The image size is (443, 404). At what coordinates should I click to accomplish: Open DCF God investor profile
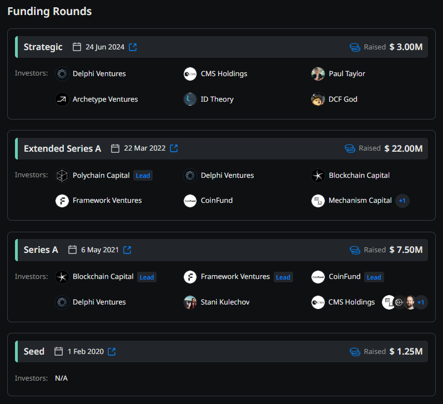tap(343, 99)
